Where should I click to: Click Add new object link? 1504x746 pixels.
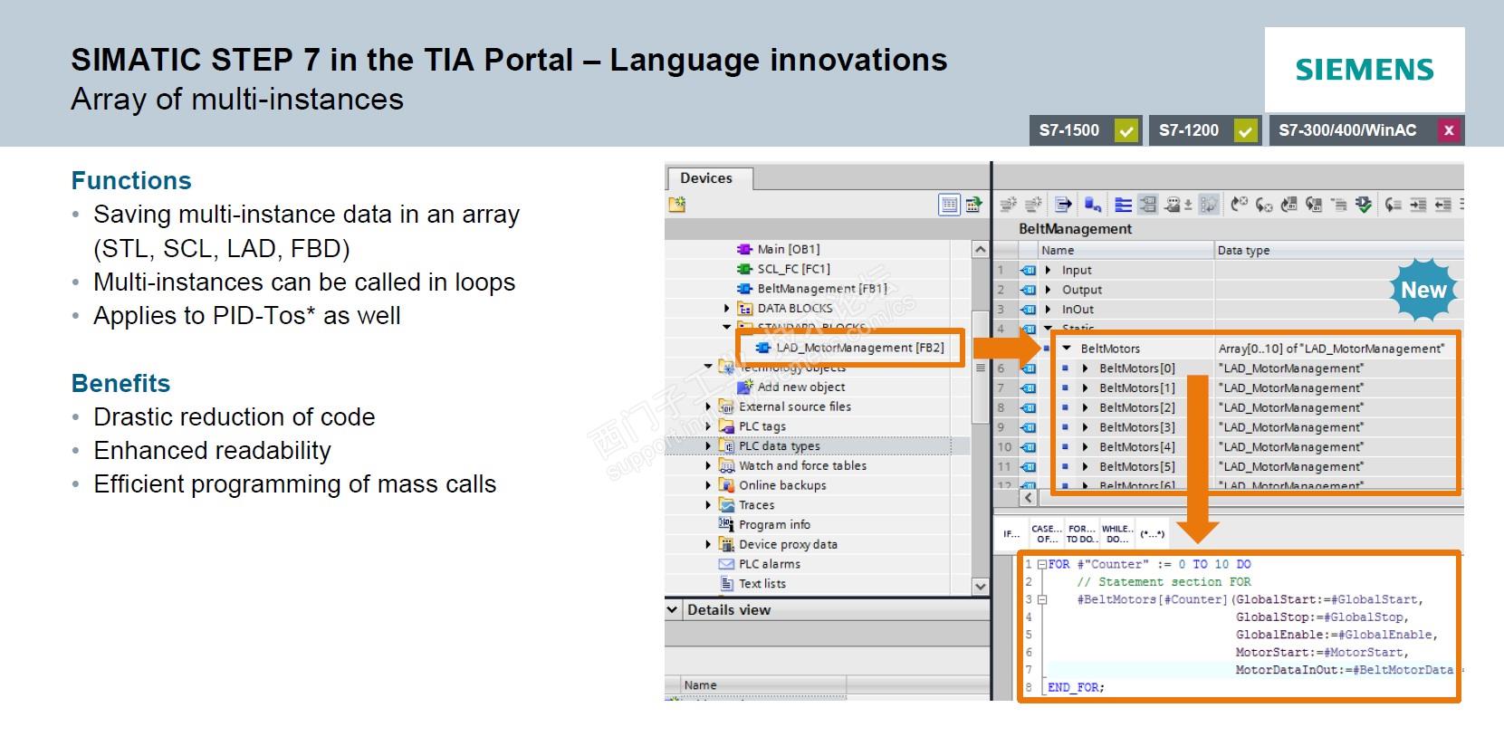tap(801, 387)
